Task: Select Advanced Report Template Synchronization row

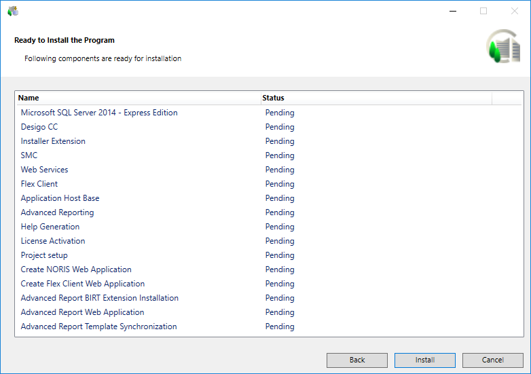Action: (x=98, y=326)
